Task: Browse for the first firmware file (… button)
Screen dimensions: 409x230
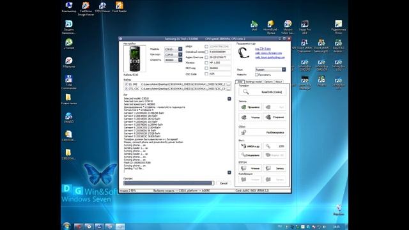Action: point(229,84)
